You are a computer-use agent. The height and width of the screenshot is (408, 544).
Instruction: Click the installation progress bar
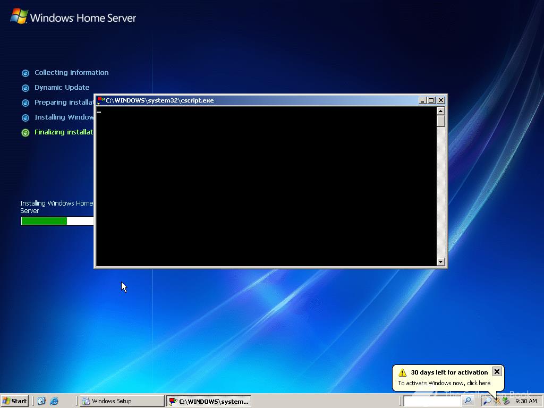pos(57,221)
